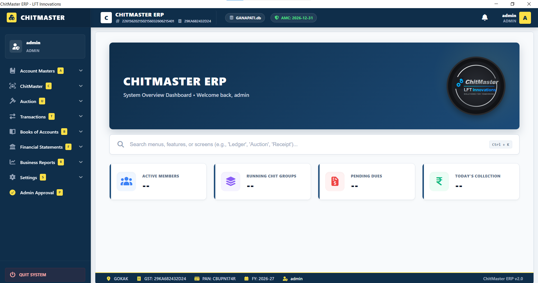Open the Financial Statements menu

(x=45, y=147)
